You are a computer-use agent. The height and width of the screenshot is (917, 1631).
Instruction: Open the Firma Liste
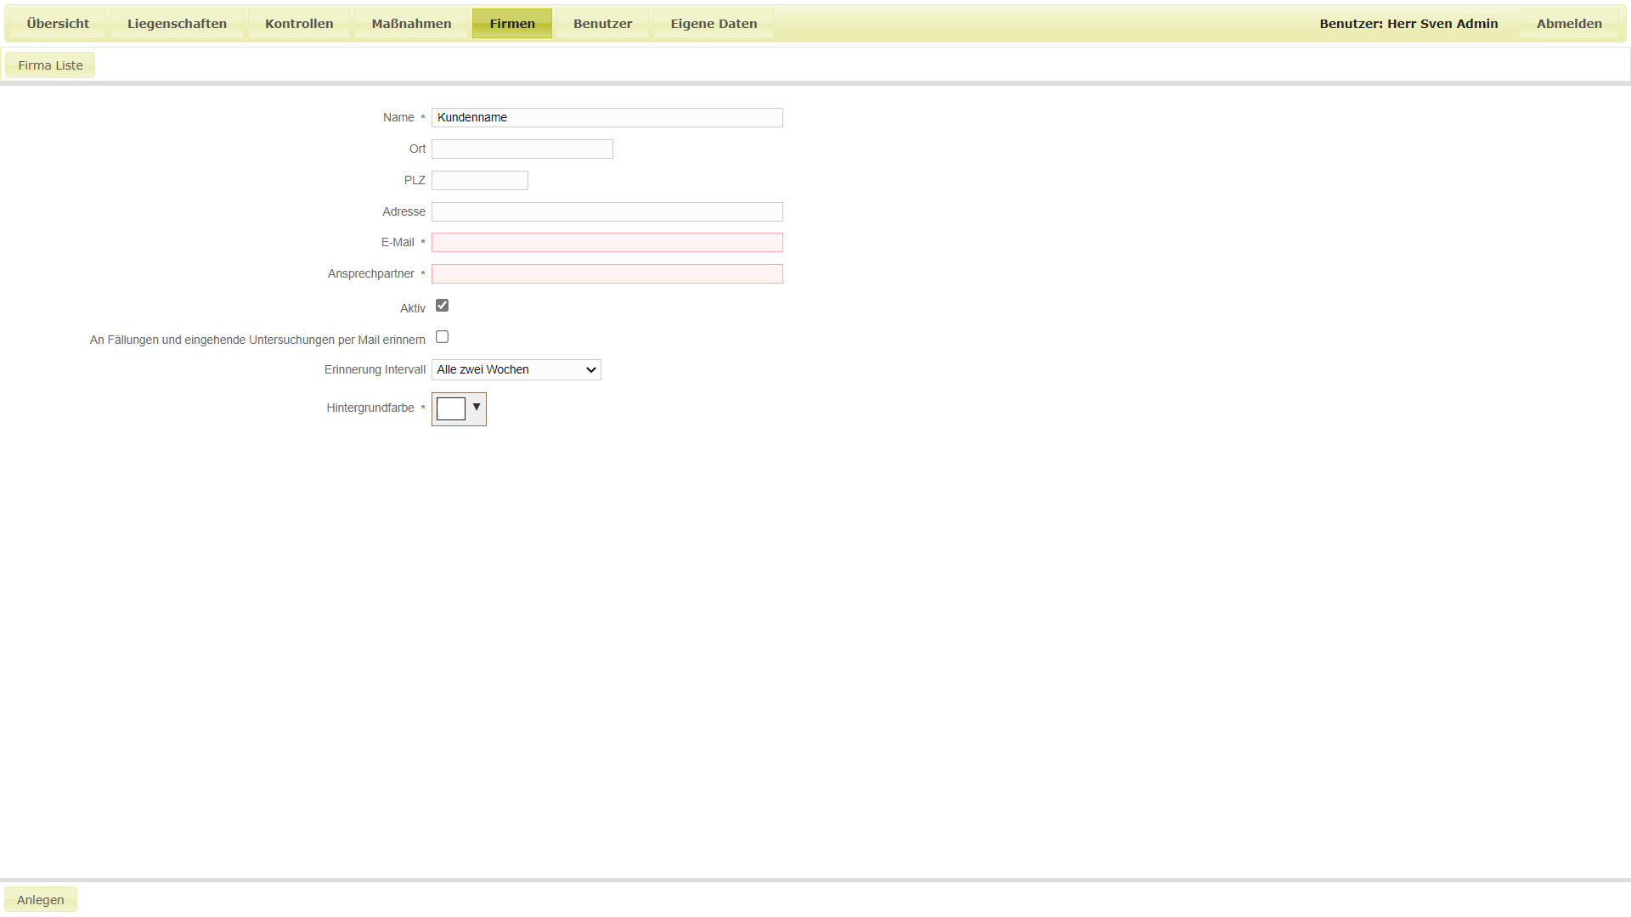(x=50, y=65)
